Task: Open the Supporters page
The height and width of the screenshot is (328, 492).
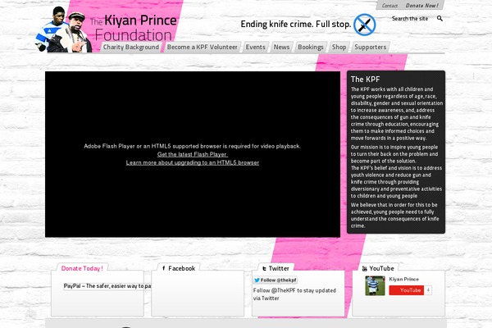Action: click(x=371, y=47)
